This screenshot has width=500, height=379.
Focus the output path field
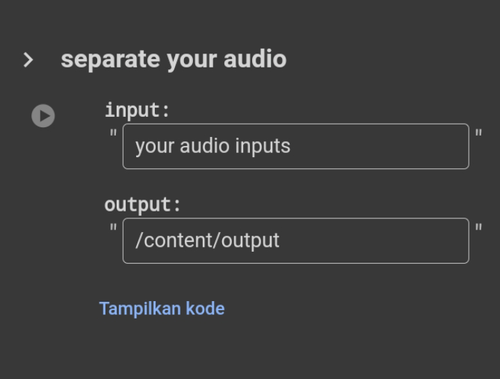(296, 241)
